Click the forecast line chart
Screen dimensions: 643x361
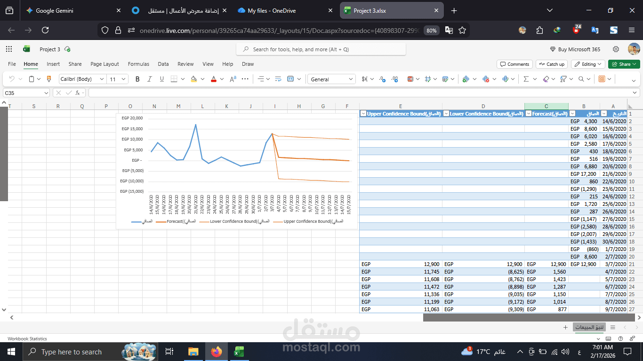pyautogui.click(x=237, y=171)
